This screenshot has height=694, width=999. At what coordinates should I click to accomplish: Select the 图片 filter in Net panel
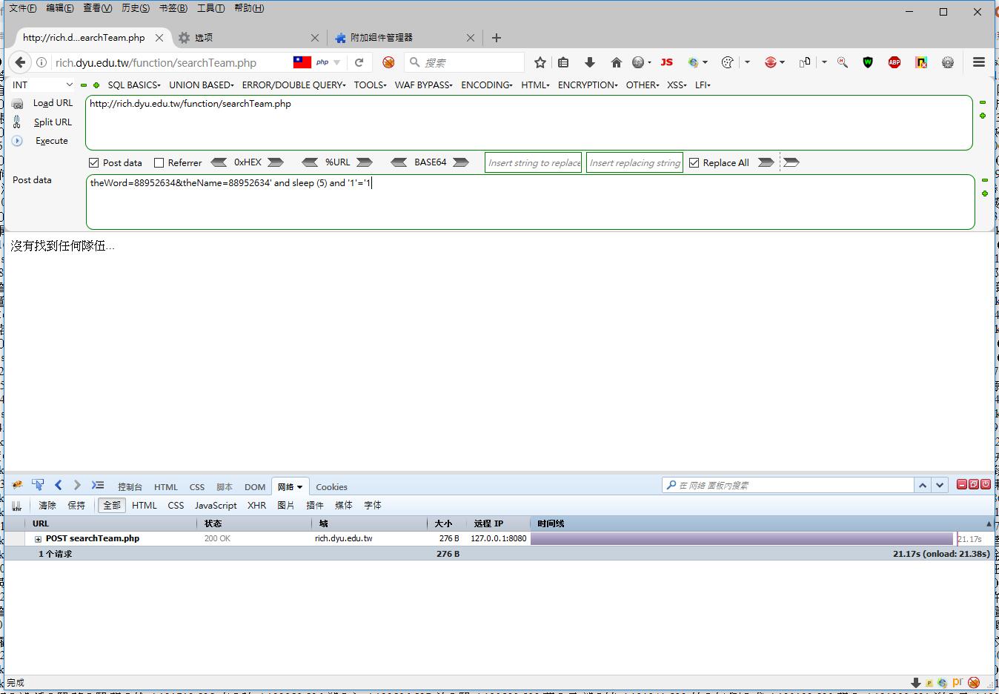pos(285,505)
